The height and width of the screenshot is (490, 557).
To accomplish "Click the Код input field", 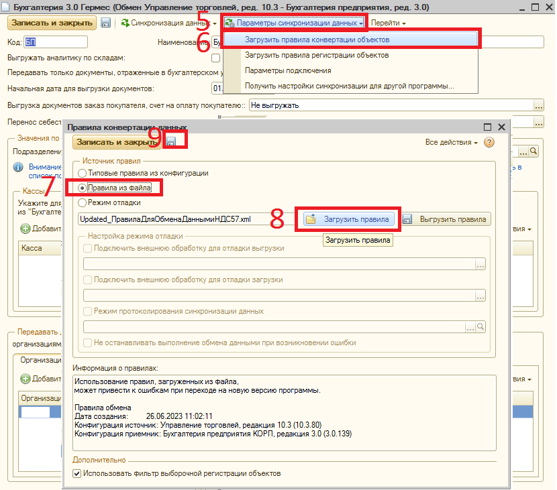I will point(56,42).
